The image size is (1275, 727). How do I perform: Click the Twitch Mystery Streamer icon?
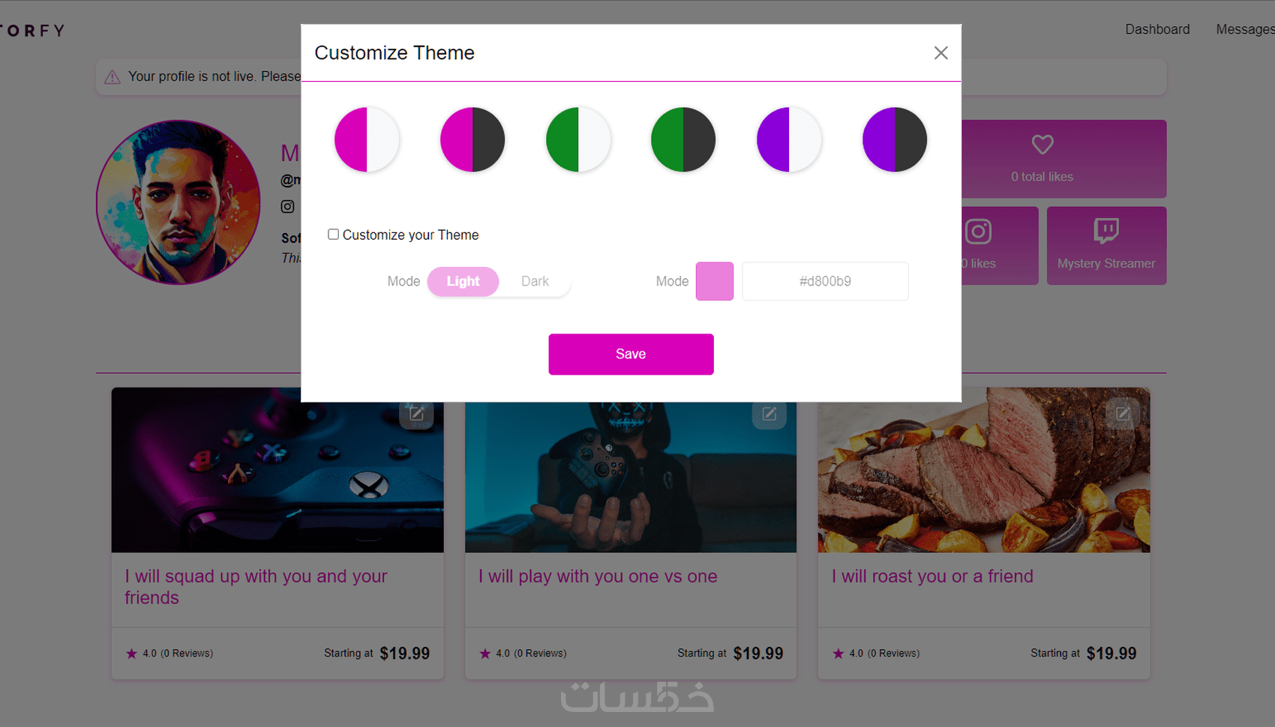coord(1106,231)
